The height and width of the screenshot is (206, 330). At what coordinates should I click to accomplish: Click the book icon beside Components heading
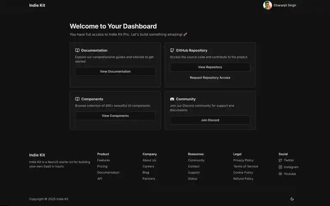(77, 99)
